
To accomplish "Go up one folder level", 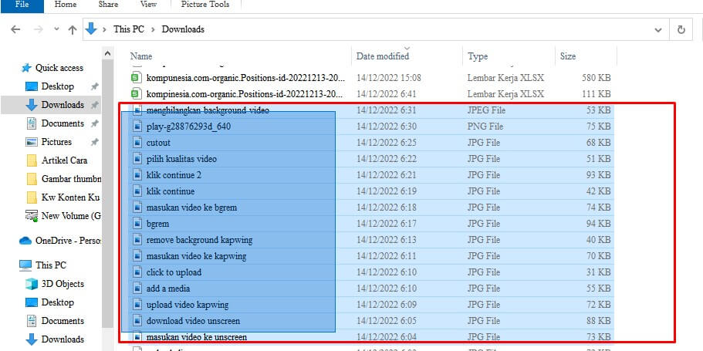I will coord(73,29).
